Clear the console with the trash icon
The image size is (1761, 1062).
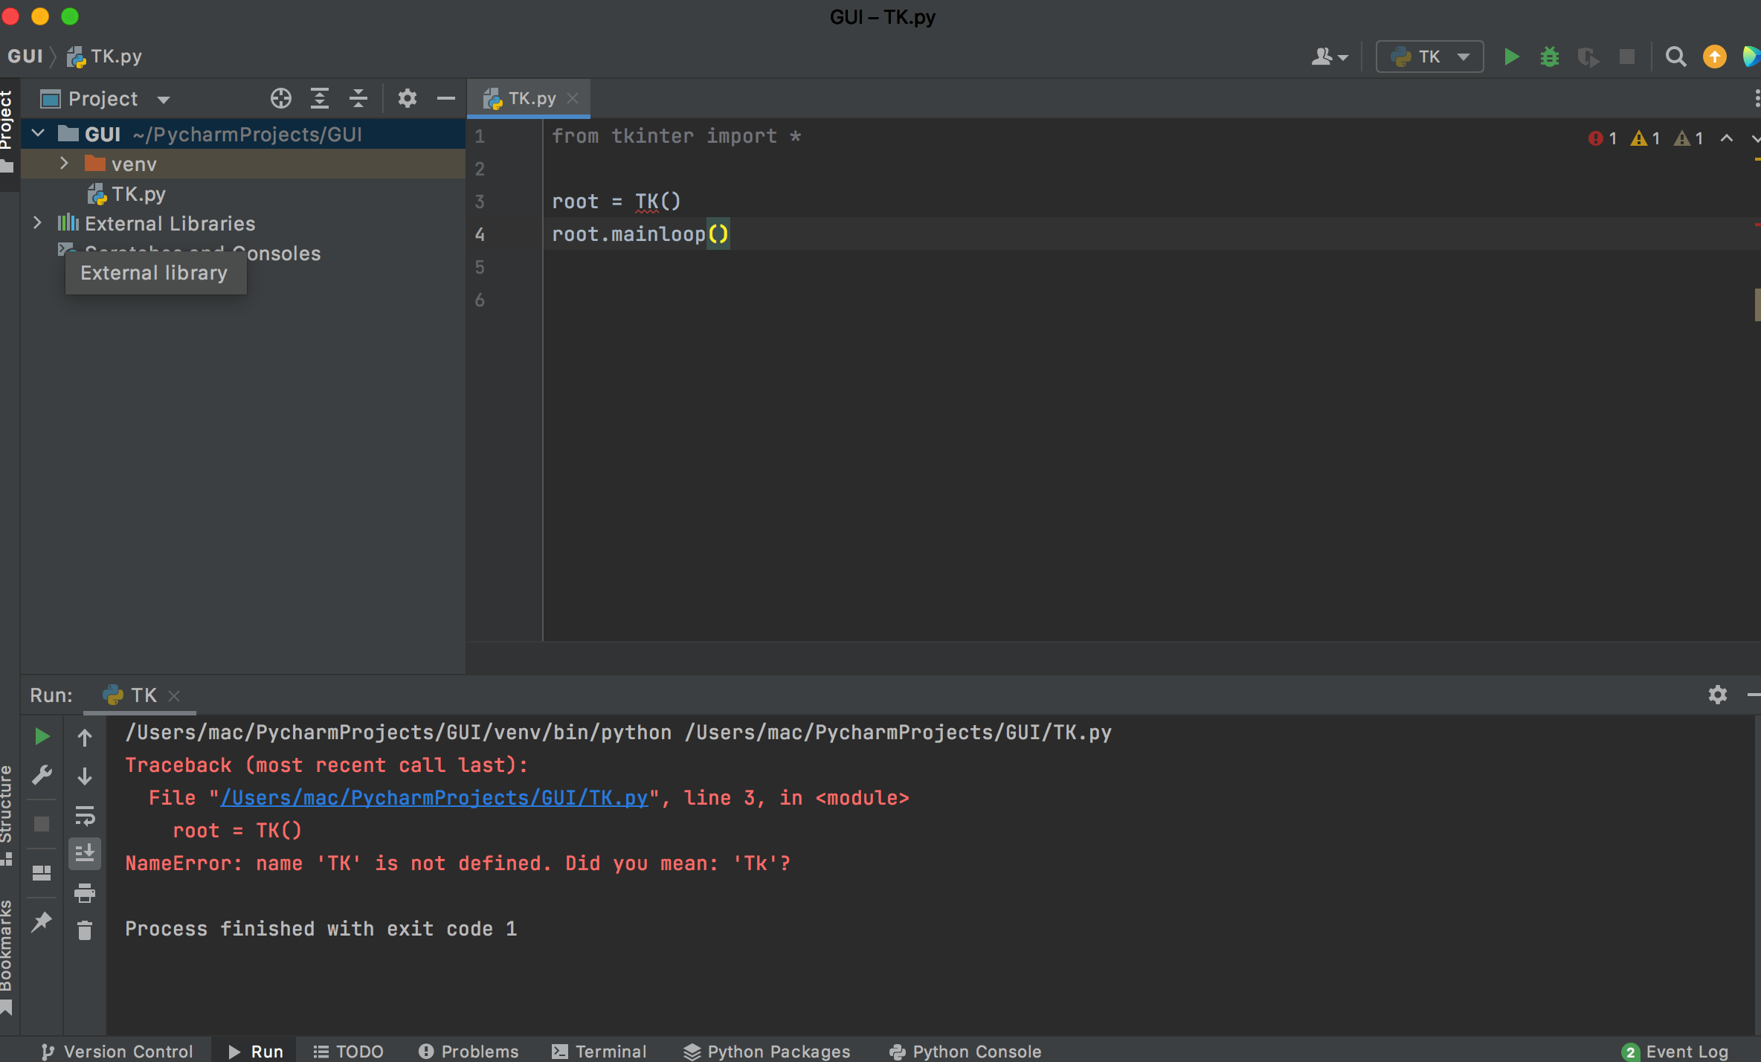click(85, 930)
